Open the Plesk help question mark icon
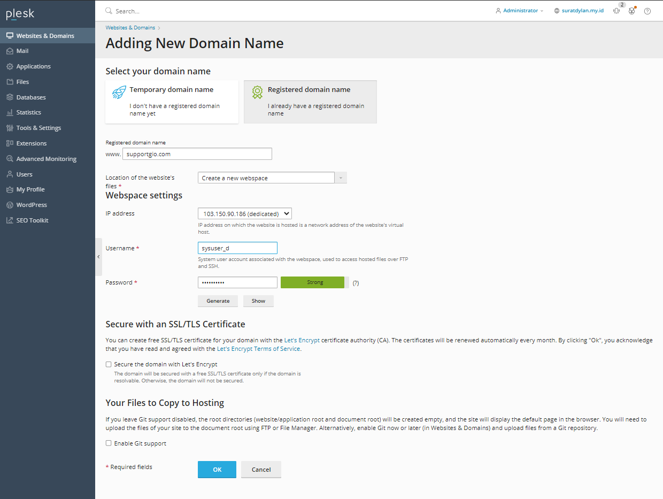This screenshot has height=499, width=663. pyautogui.click(x=647, y=11)
